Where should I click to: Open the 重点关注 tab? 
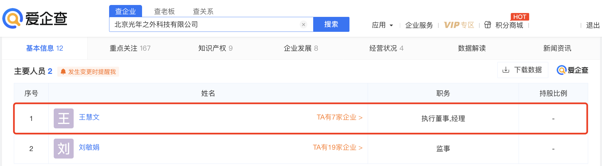pos(130,48)
